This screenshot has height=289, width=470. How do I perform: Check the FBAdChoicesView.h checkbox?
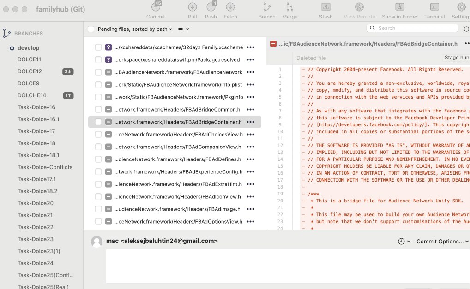pyautogui.click(x=98, y=135)
